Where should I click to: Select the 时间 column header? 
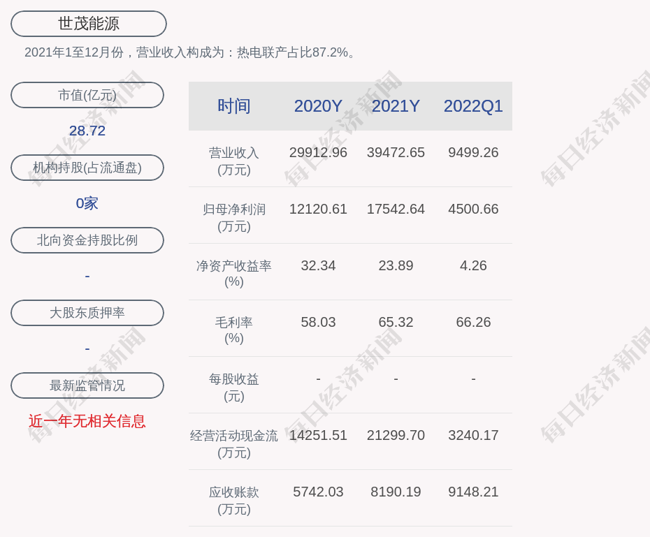tap(233, 106)
